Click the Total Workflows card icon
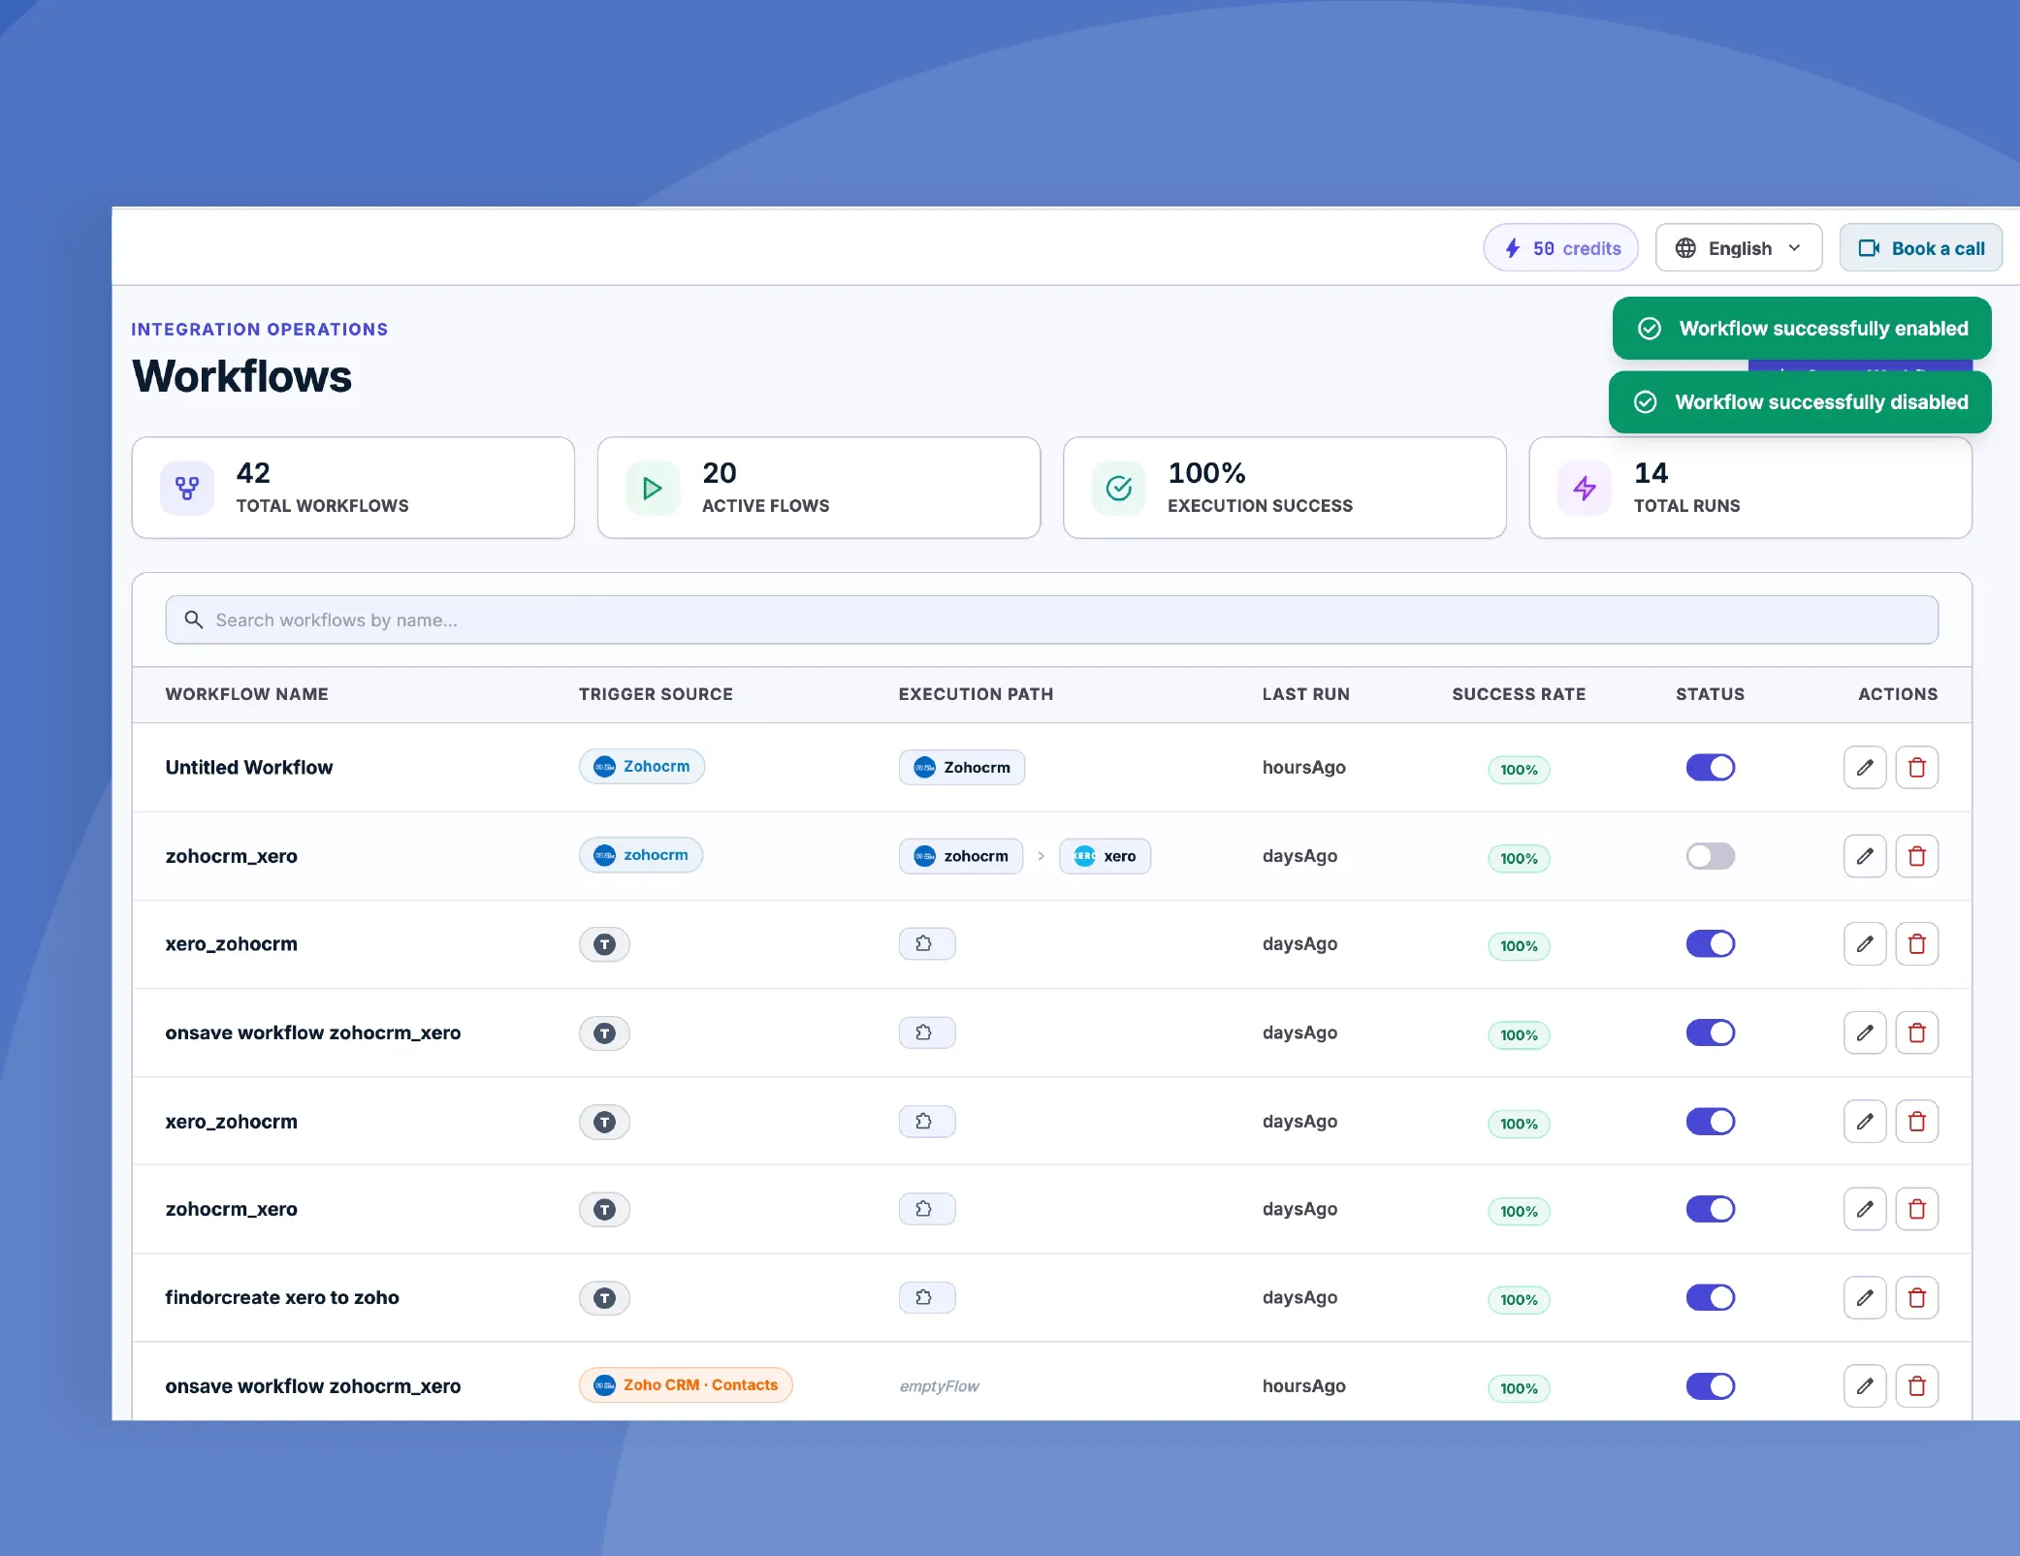Image resolution: width=2020 pixels, height=1556 pixels. (x=187, y=488)
